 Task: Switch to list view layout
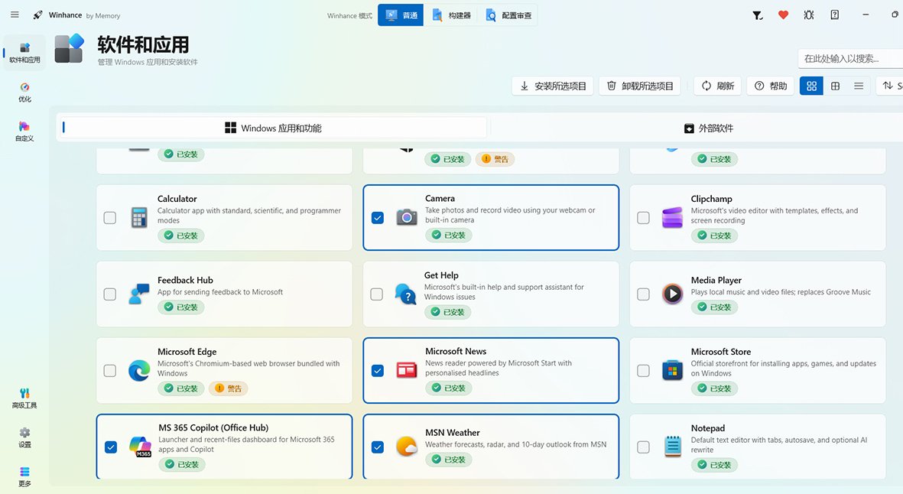pos(859,86)
